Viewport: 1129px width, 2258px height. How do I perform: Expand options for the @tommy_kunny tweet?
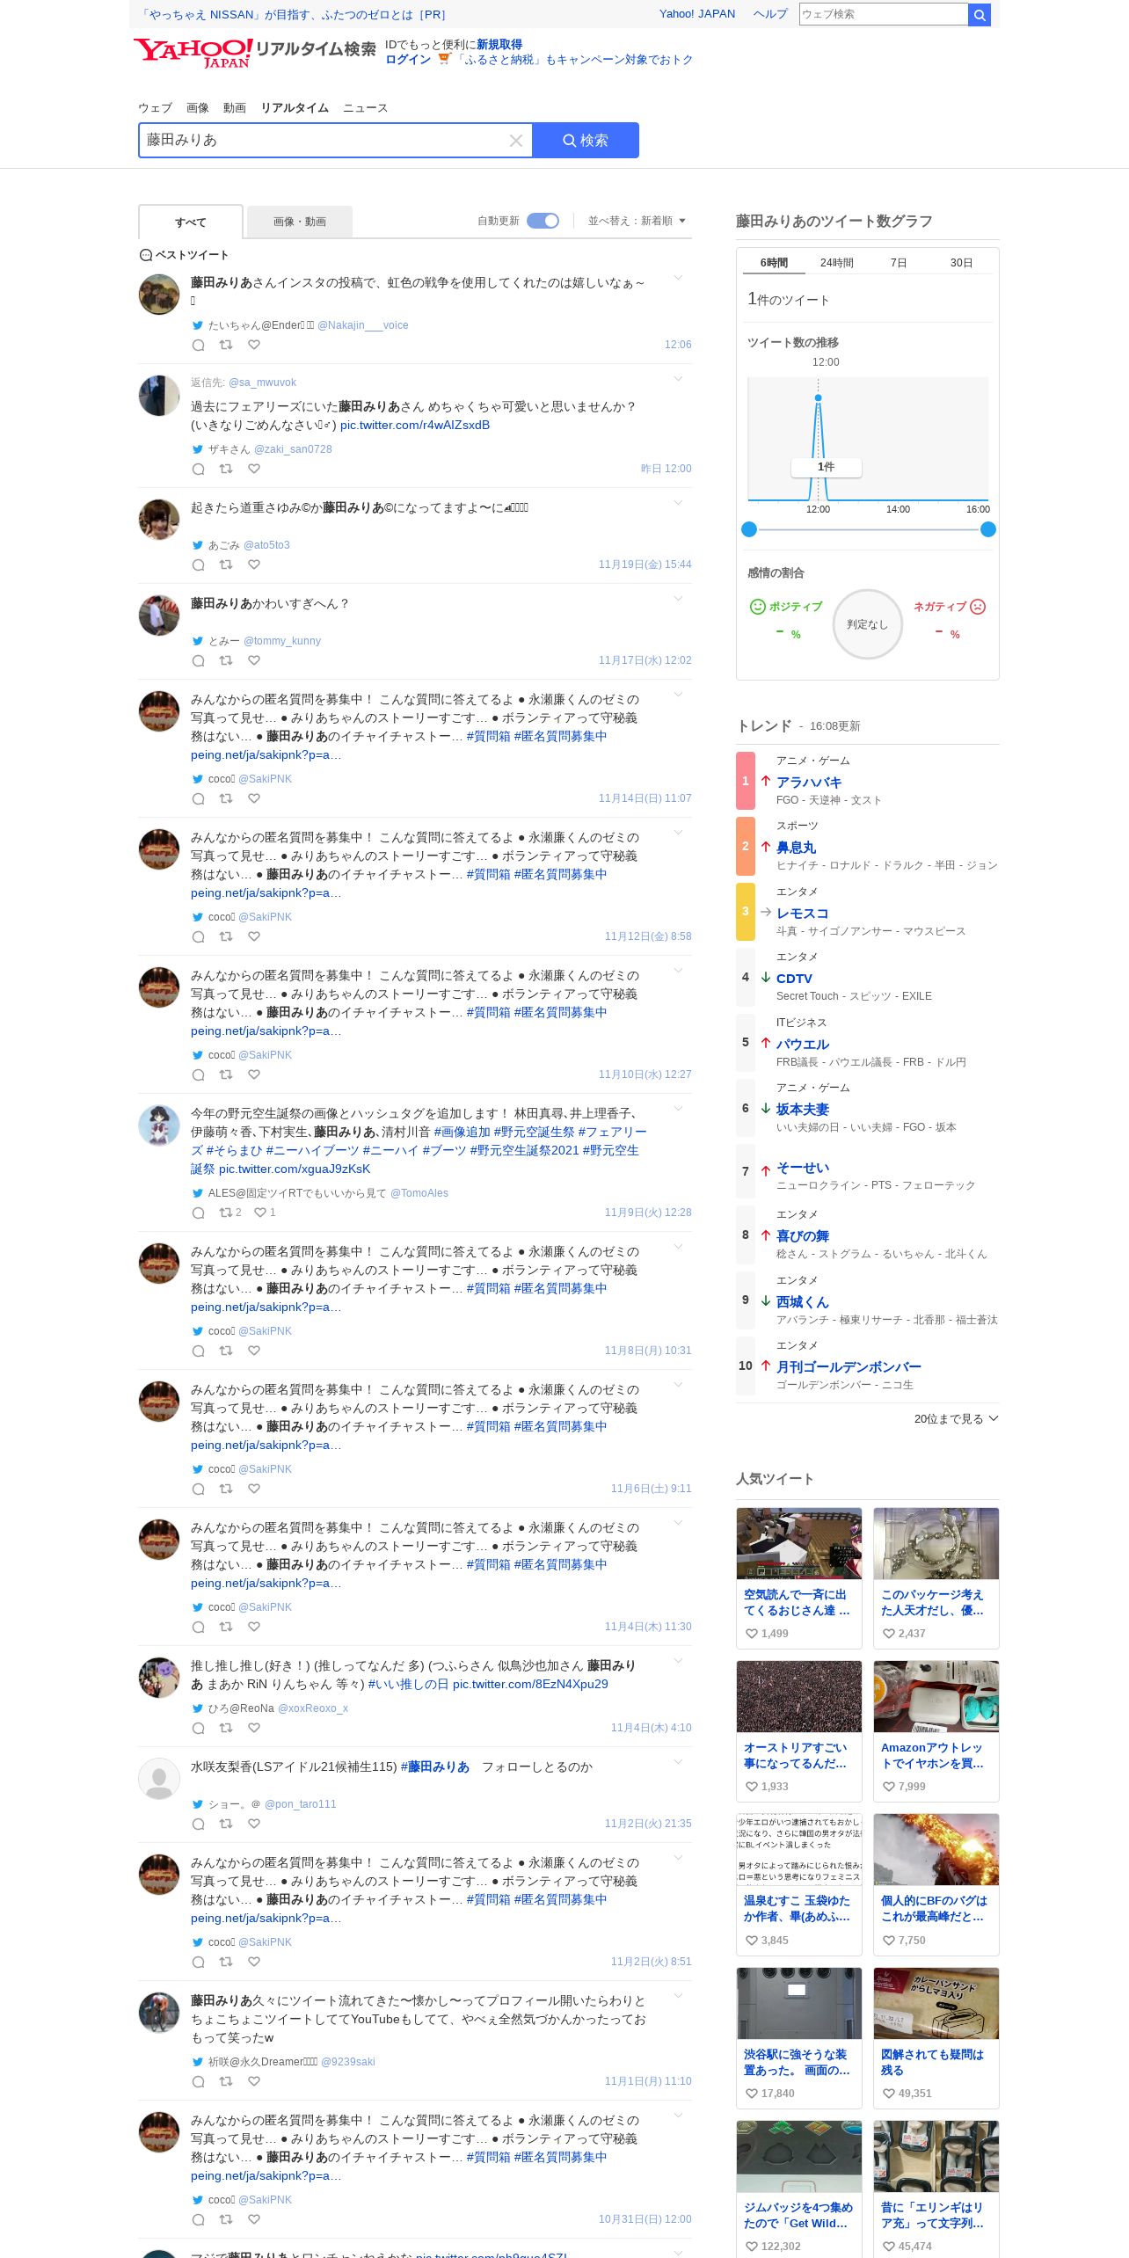(678, 599)
